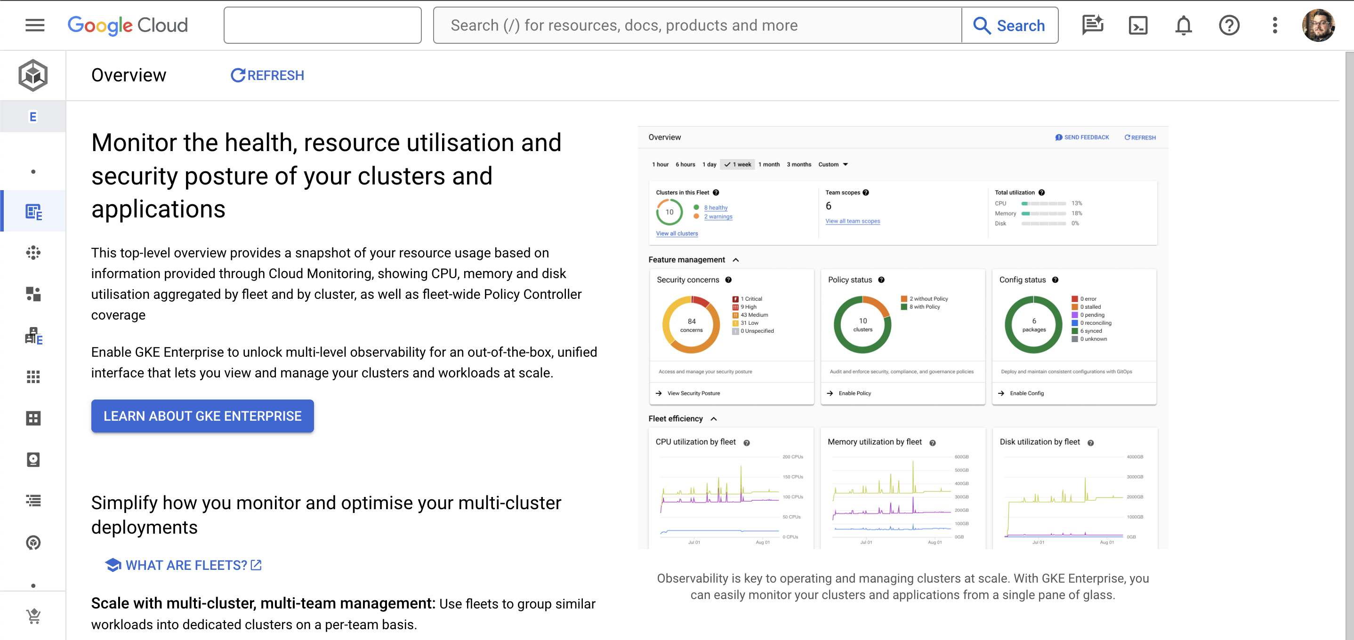The width and height of the screenshot is (1354, 640).
Task: Focus the resources and docs search field
Action: [x=697, y=25]
